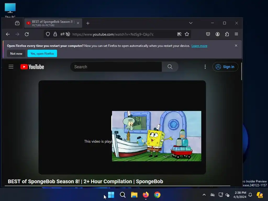Click Firefox icon on taskbar
Viewport: 268px width, 201px height.
[x=146, y=195]
